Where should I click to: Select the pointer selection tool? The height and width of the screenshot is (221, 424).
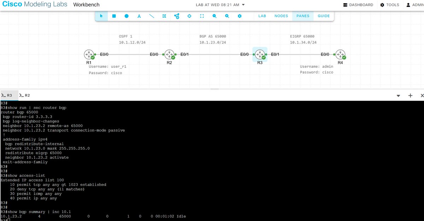coord(101,16)
